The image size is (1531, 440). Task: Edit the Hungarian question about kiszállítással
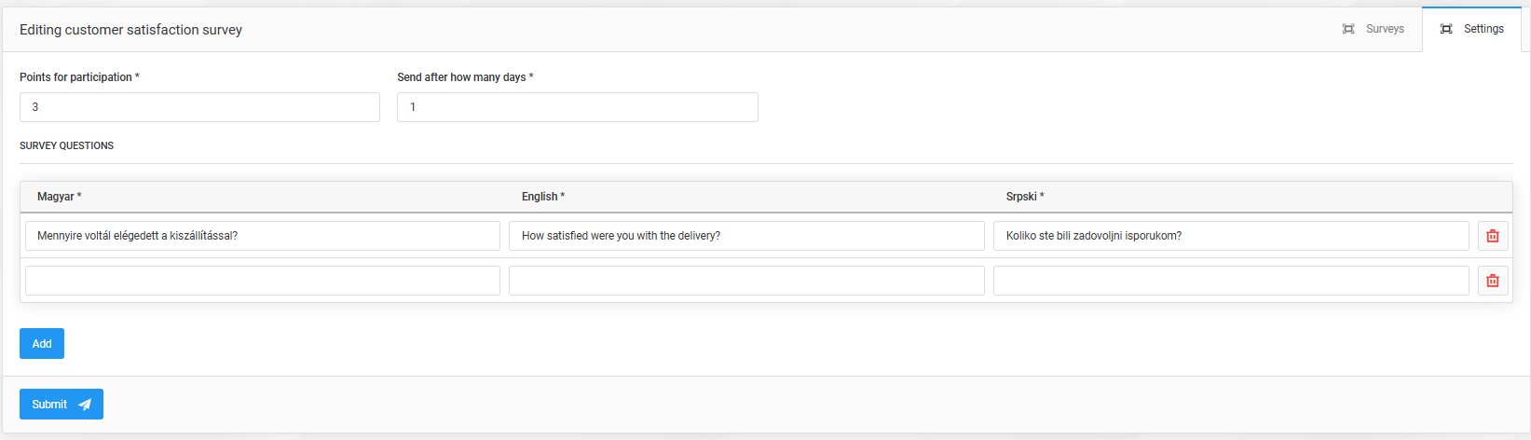(x=262, y=236)
